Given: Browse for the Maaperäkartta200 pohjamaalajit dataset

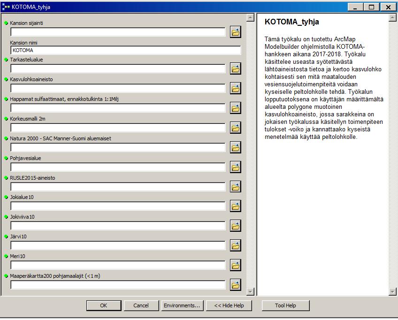Looking at the screenshot, I should 235,285.
